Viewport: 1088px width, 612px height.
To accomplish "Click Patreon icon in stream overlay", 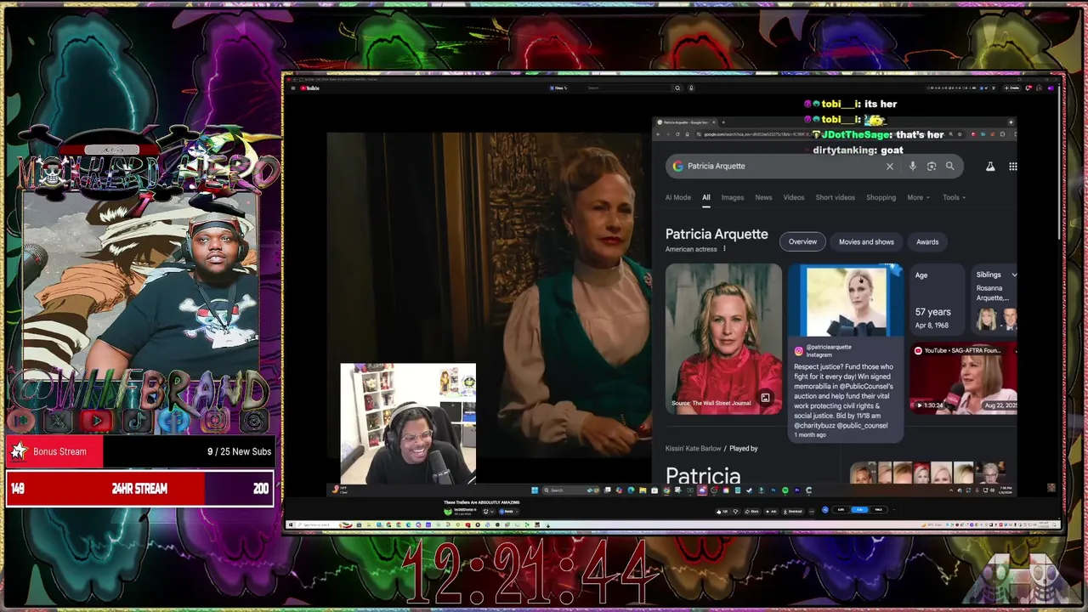I will (22, 420).
